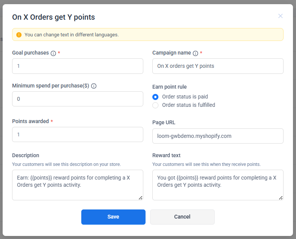The image size is (296, 239).
Task: Grab the Reward text resize handle
Action: click(x=281, y=197)
